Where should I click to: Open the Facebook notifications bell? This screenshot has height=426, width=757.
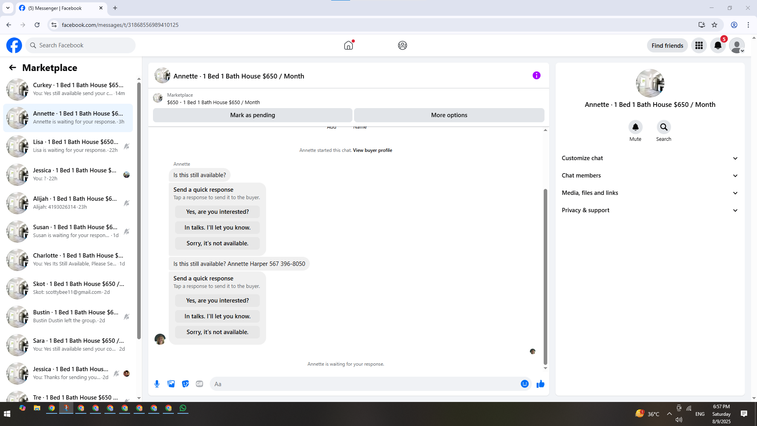tap(718, 45)
